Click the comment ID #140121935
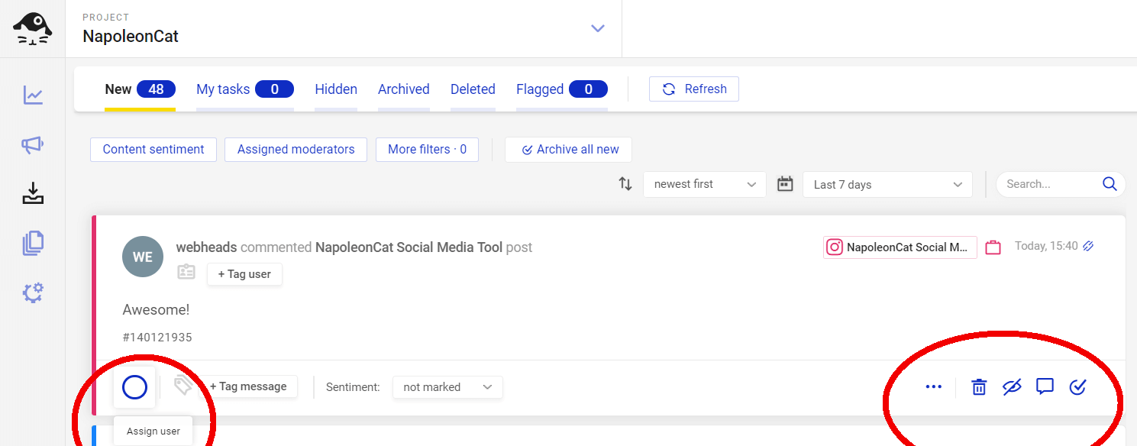 (157, 337)
